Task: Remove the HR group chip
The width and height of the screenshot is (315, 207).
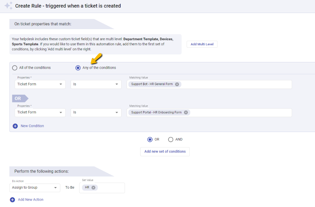Action: [93, 187]
